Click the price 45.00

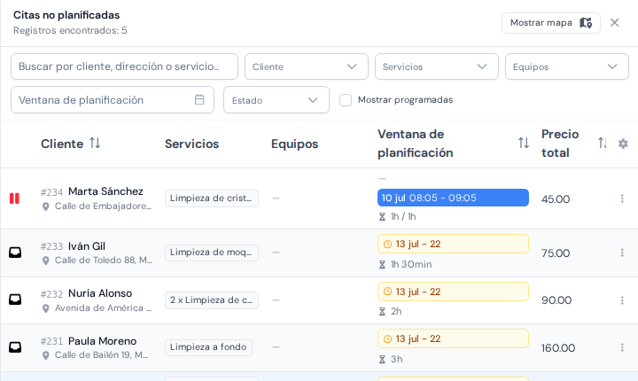click(x=556, y=199)
